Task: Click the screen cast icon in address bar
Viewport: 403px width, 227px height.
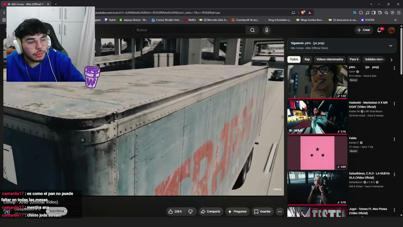Action: (x=293, y=13)
